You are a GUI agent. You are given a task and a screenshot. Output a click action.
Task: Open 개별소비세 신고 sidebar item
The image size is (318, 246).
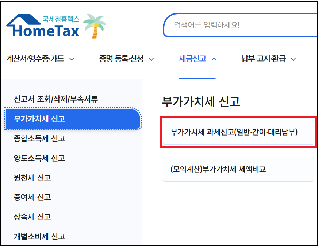click(x=39, y=237)
